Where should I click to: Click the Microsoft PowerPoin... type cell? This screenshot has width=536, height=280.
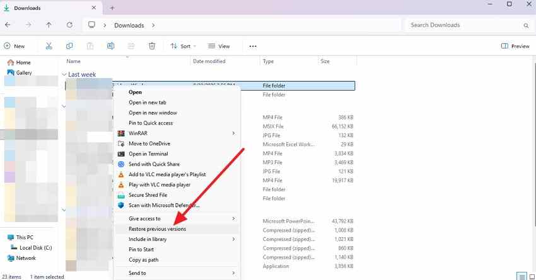288,221
